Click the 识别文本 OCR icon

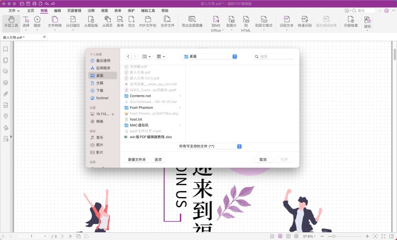286,22
